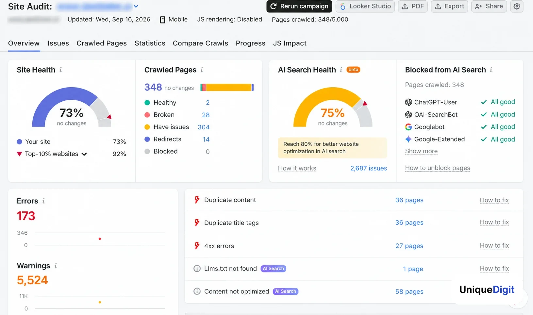Viewport: 533px width, 315px height.
Task: Click the AI Search Health info icon
Action: tap(341, 70)
